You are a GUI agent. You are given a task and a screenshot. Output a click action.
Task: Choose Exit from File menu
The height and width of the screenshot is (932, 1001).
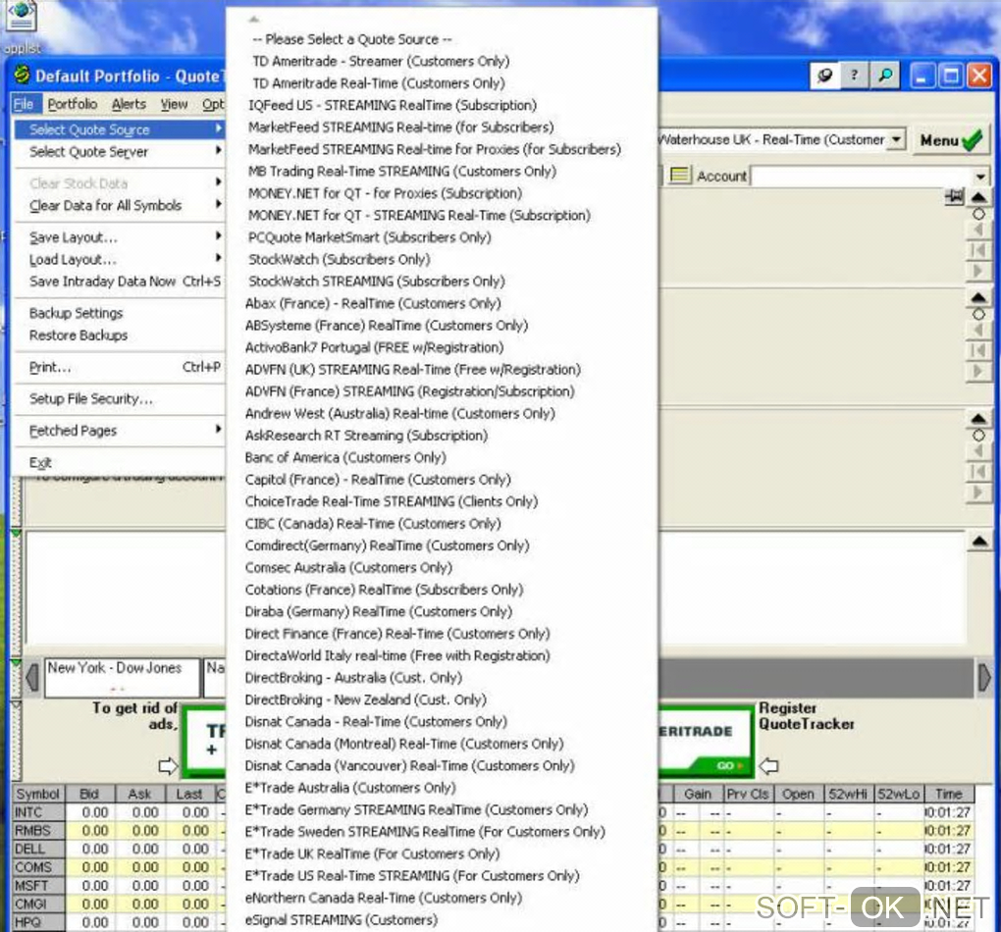[119, 462]
